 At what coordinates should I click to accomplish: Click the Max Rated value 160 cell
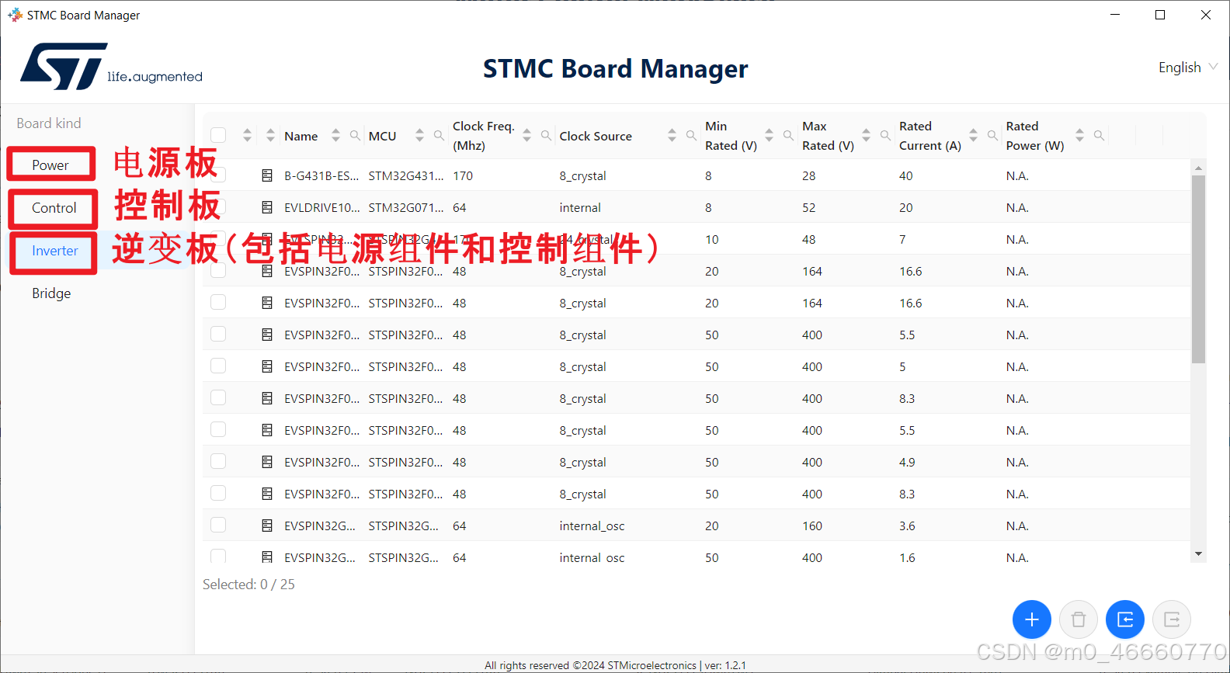[x=812, y=526]
